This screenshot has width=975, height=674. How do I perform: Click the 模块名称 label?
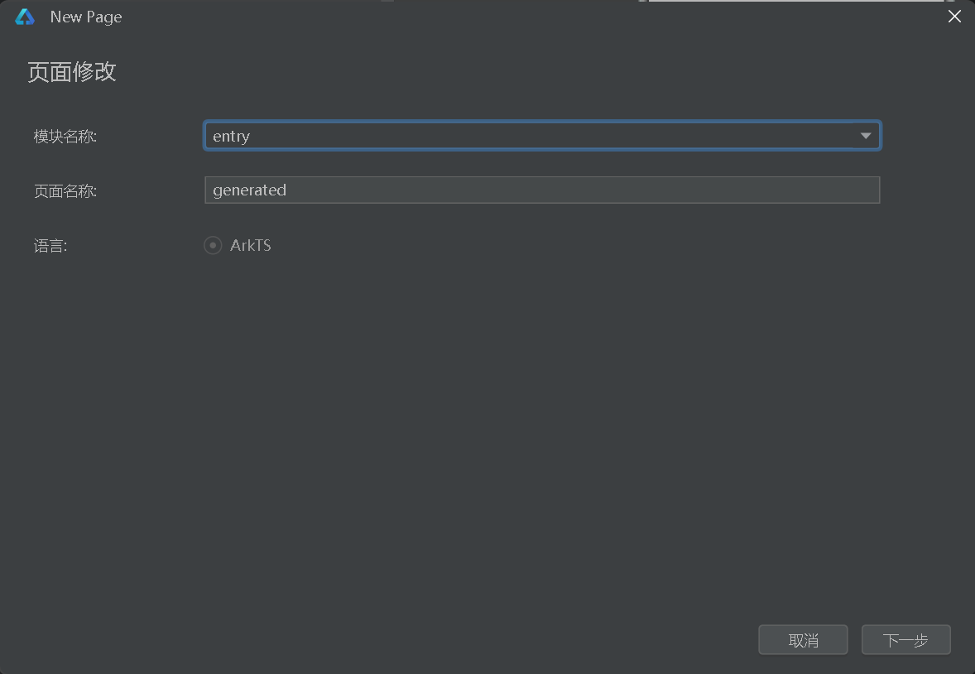(65, 137)
